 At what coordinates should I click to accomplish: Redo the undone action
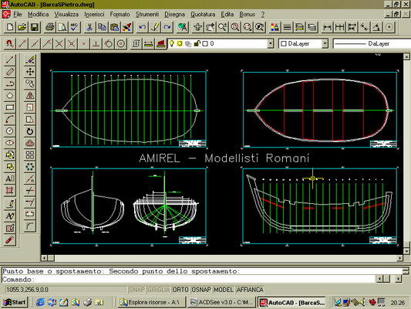click(x=167, y=27)
